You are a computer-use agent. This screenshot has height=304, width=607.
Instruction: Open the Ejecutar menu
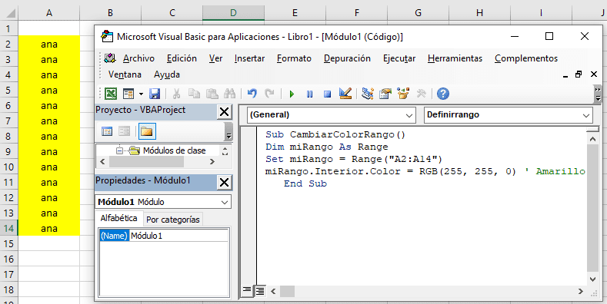[x=399, y=58]
